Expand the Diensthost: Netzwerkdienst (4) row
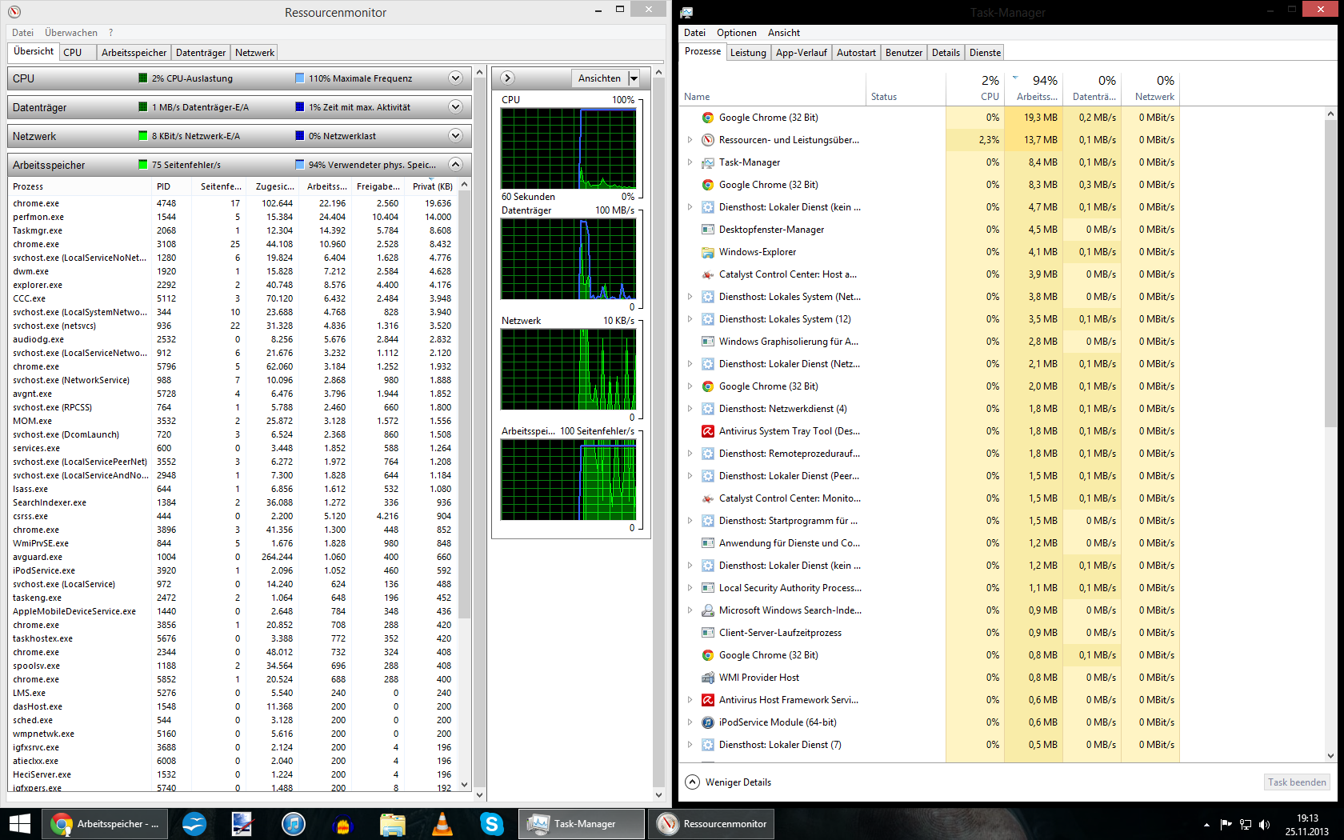 pos(690,409)
